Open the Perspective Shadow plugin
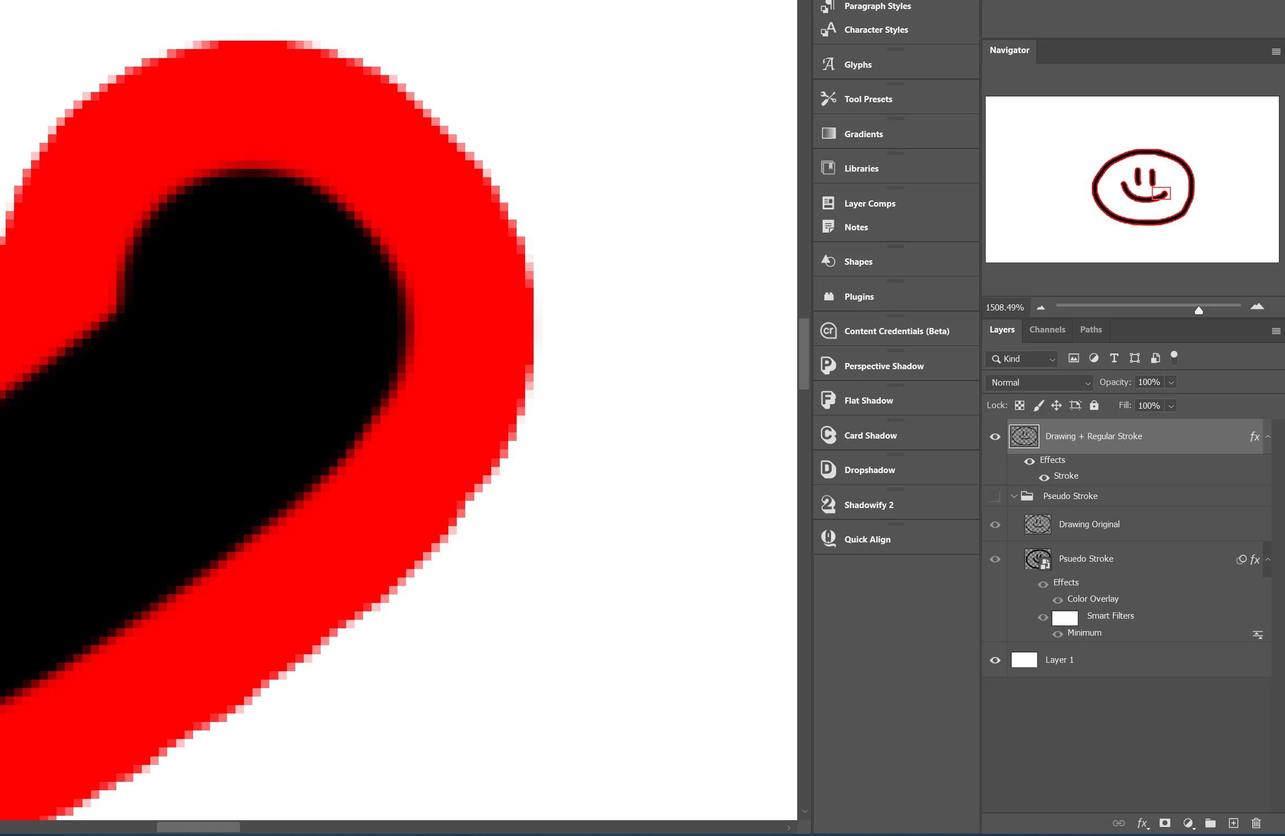1285x836 pixels. click(x=884, y=366)
